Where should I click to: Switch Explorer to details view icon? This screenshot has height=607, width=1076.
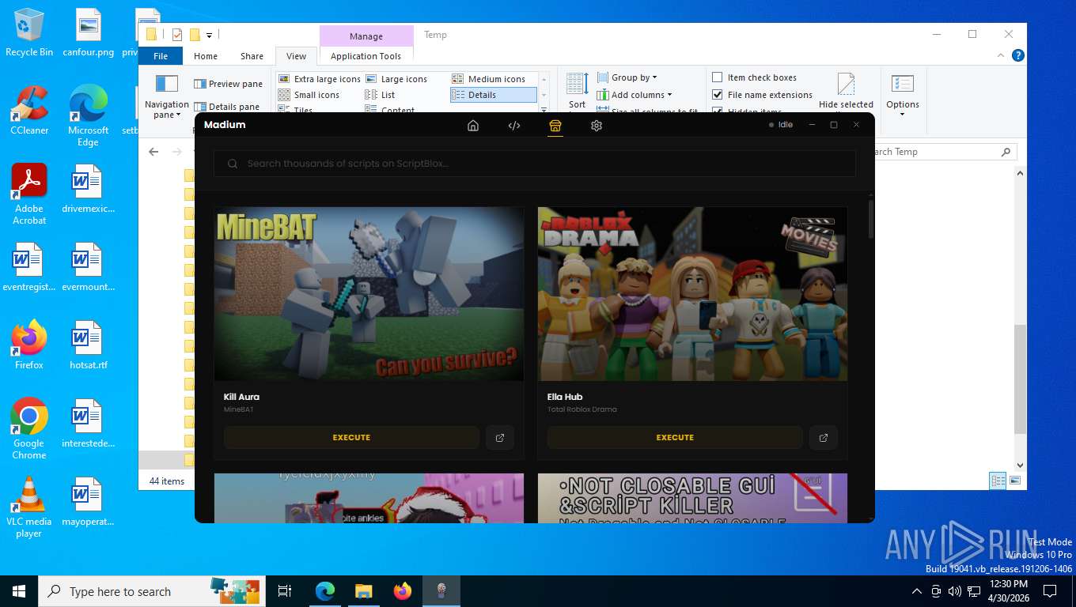998,481
